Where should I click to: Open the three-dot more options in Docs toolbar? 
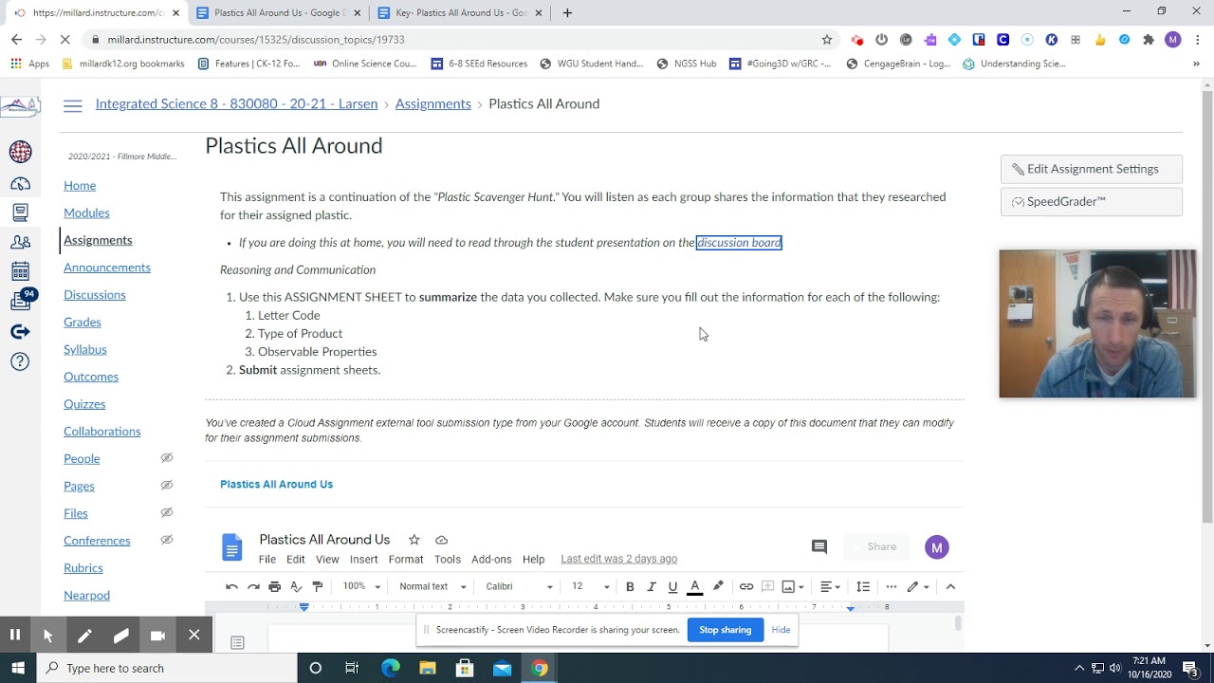[x=891, y=586]
